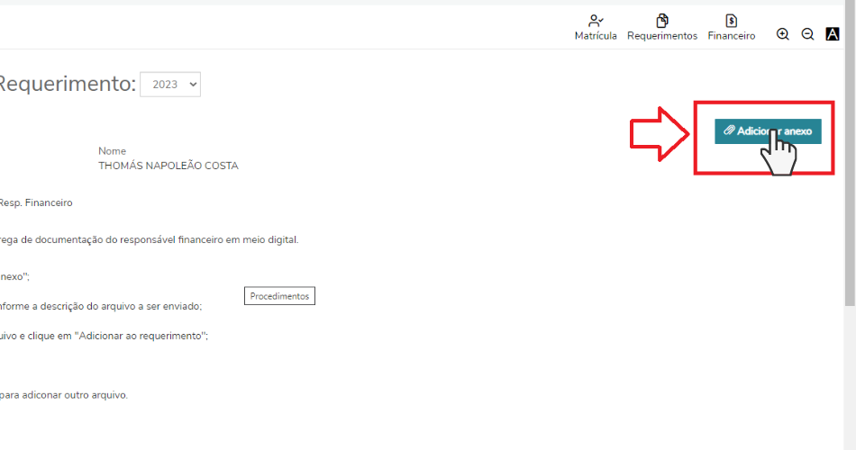Toggle high contrast with the A icon
Image resolution: width=856 pixels, height=450 pixels.
pos(833,34)
